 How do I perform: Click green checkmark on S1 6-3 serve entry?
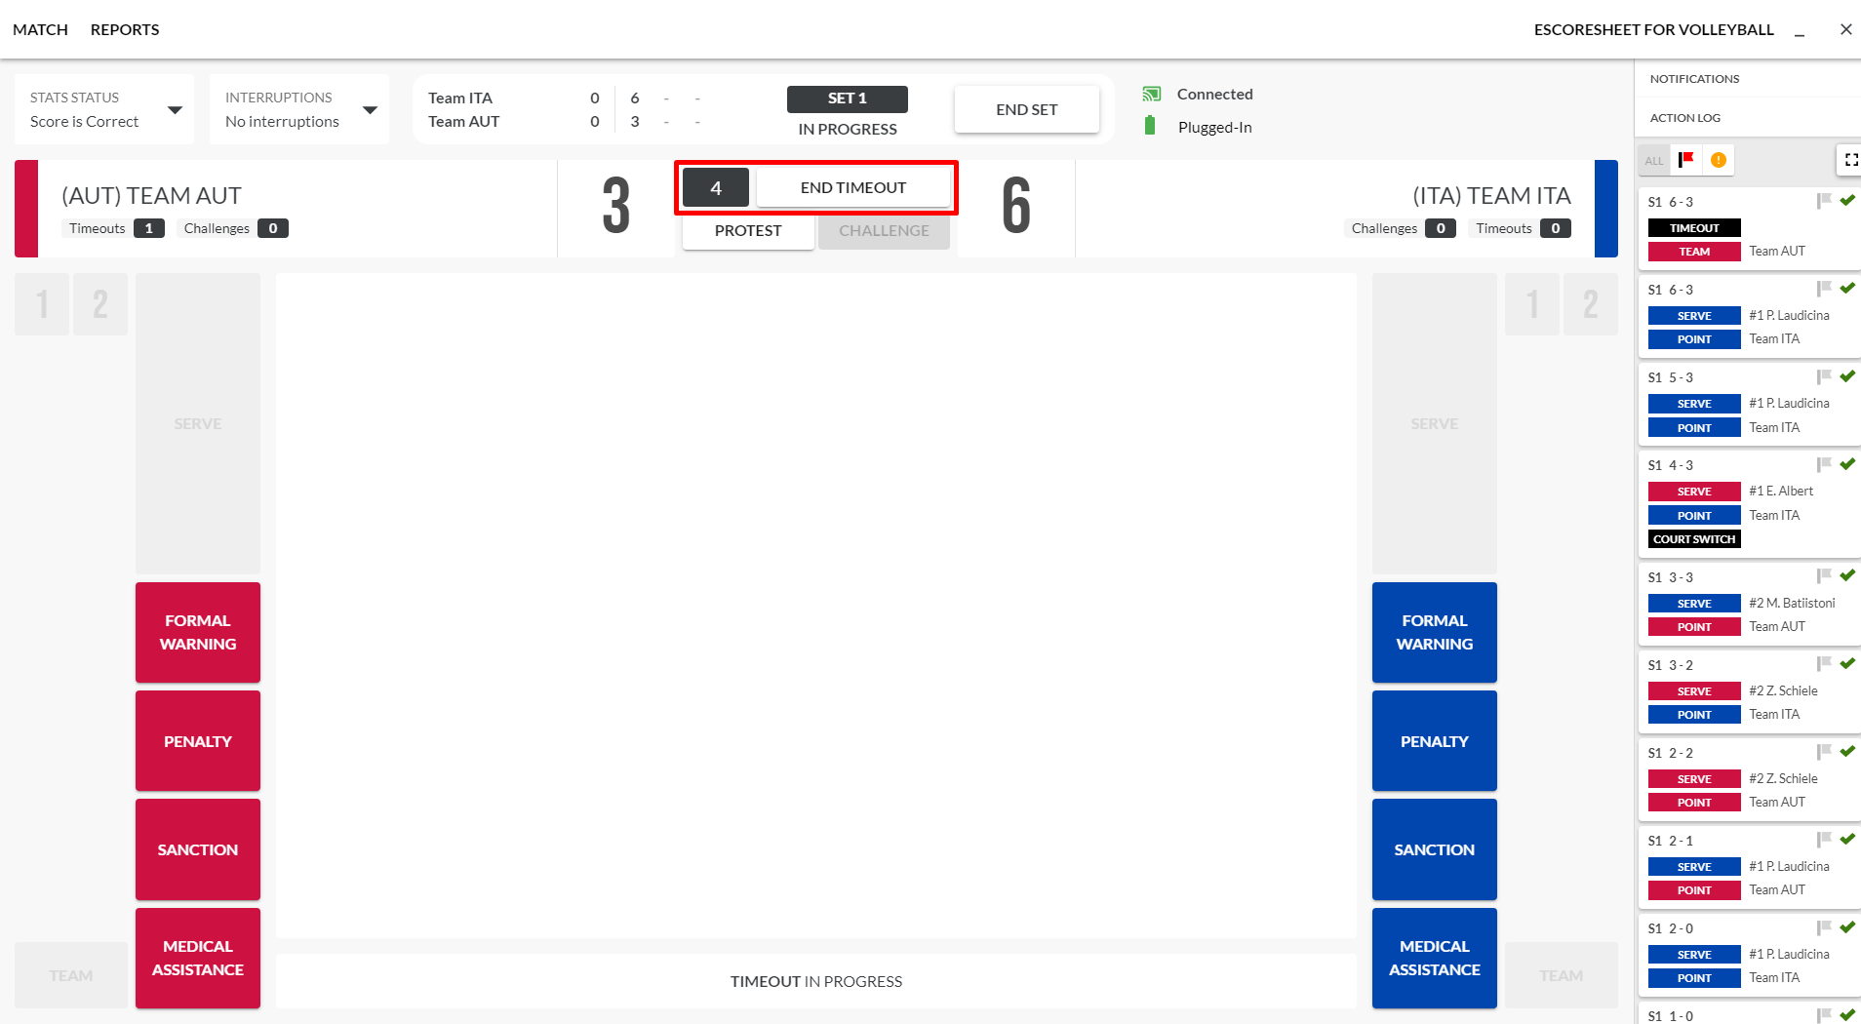(1847, 288)
